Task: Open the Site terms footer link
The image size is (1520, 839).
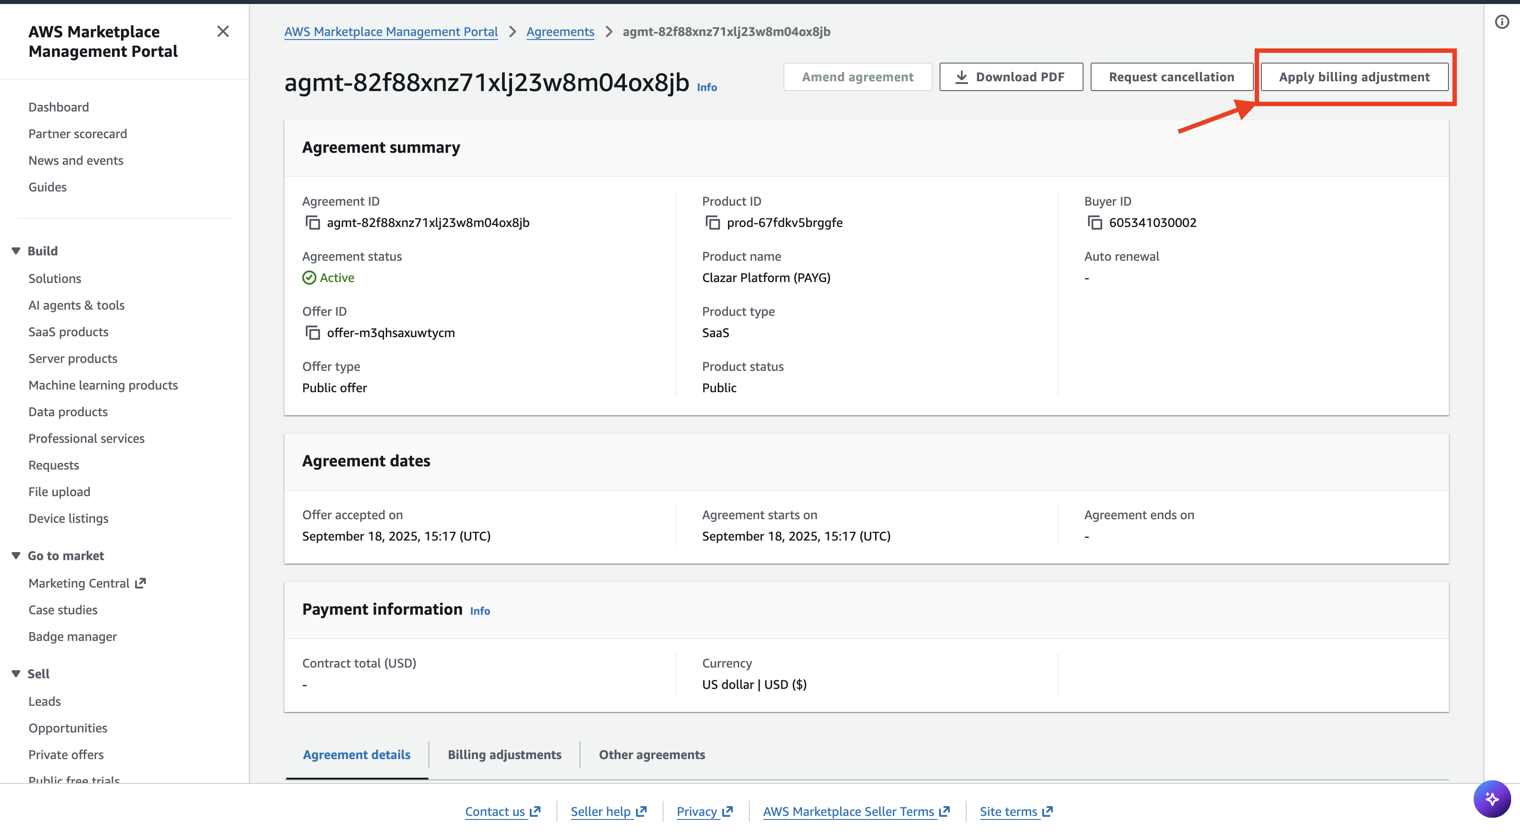Action: coord(1016,811)
